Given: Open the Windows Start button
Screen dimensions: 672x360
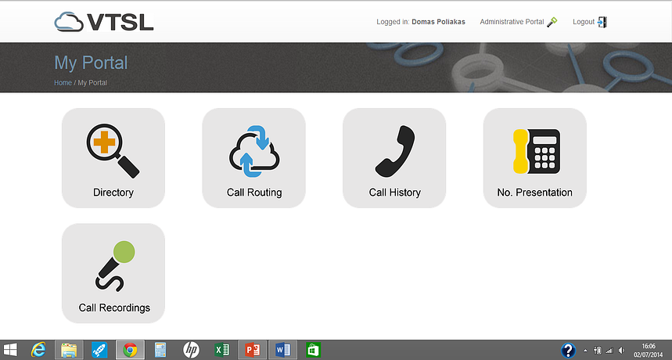Looking at the screenshot, I should pyautogui.click(x=10, y=350).
